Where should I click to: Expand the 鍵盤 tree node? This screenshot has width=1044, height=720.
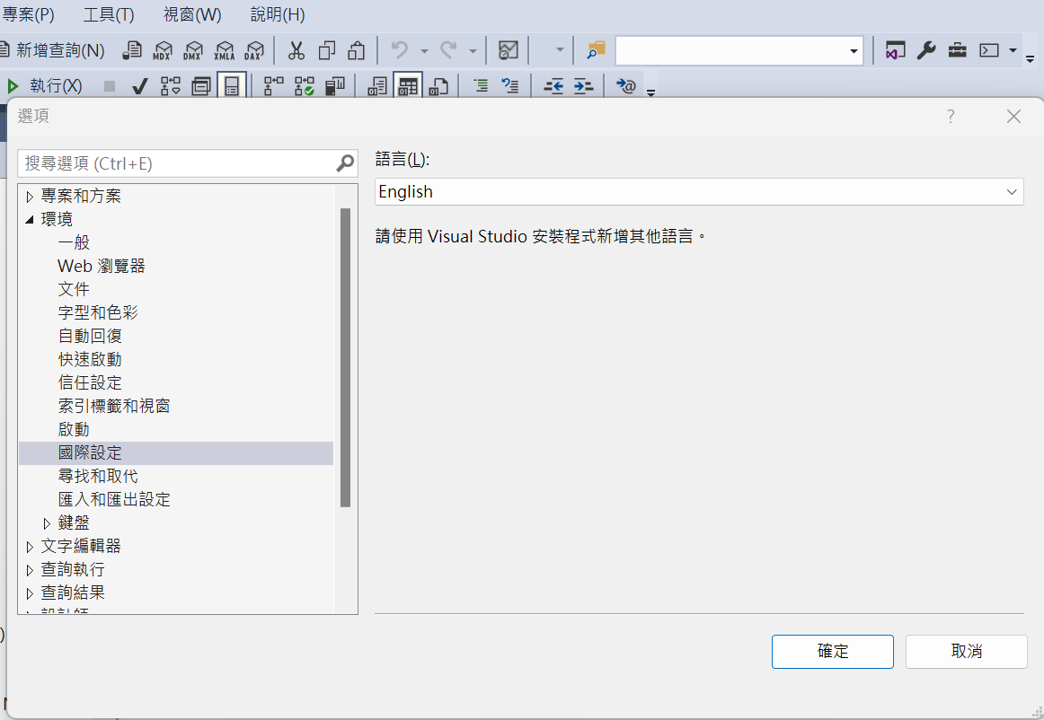point(47,523)
